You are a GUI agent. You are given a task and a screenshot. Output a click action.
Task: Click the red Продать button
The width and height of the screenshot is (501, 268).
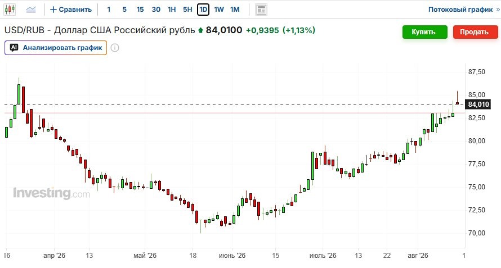476,32
